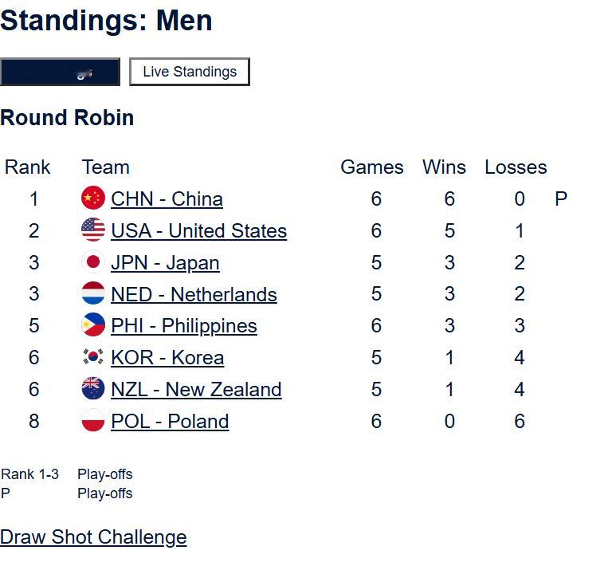Viewport: 612px width, 562px height.
Task: Go to the JPN - Japan team link
Action: pos(165,262)
